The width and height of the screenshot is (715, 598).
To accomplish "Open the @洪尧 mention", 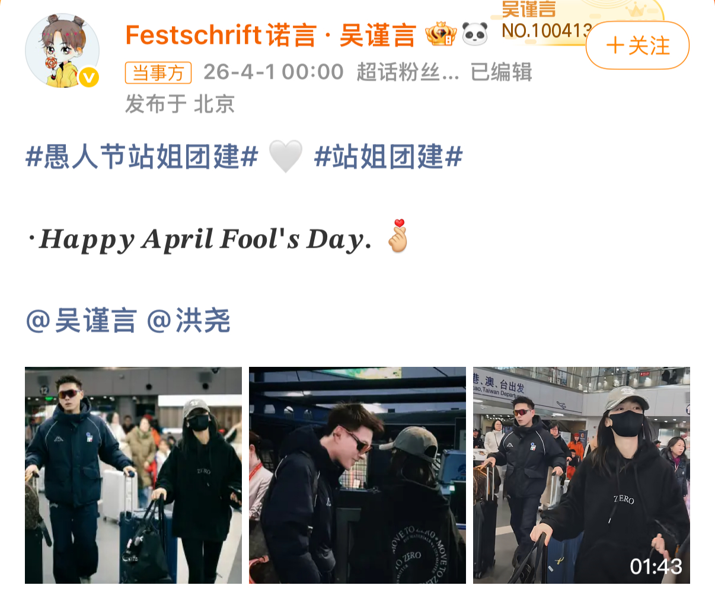I will pyautogui.click(x=189, y=321).
